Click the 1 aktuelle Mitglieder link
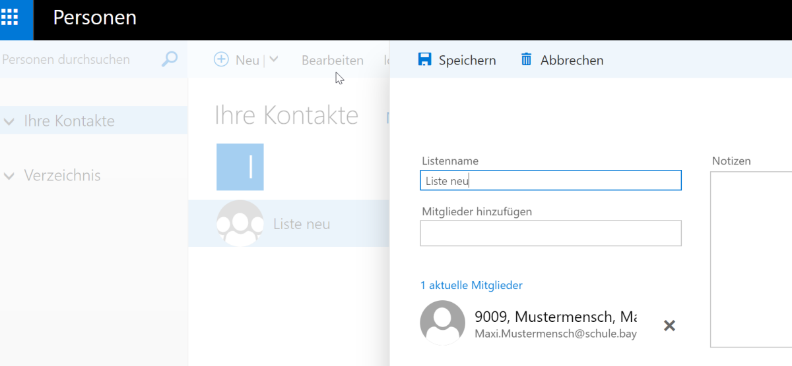Viewport: 792px width, 366px height. [471, 285]
